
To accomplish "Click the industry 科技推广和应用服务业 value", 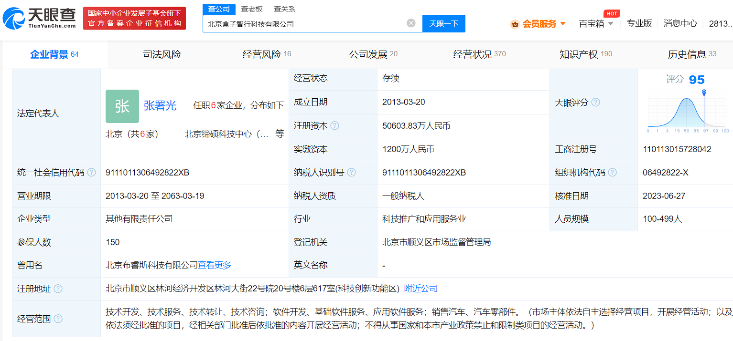I will coord(424,219).
